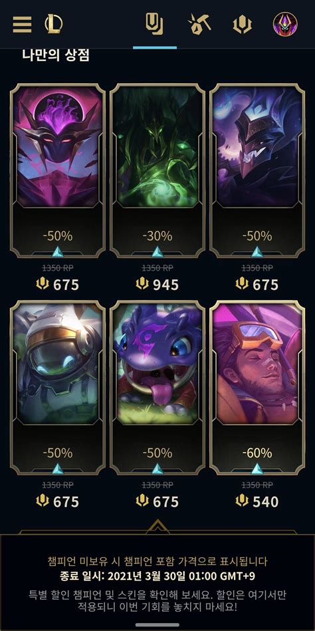Select the pink masked skin at -50%
The height and width of the screenshot is (631, 315).
(58, 170)
